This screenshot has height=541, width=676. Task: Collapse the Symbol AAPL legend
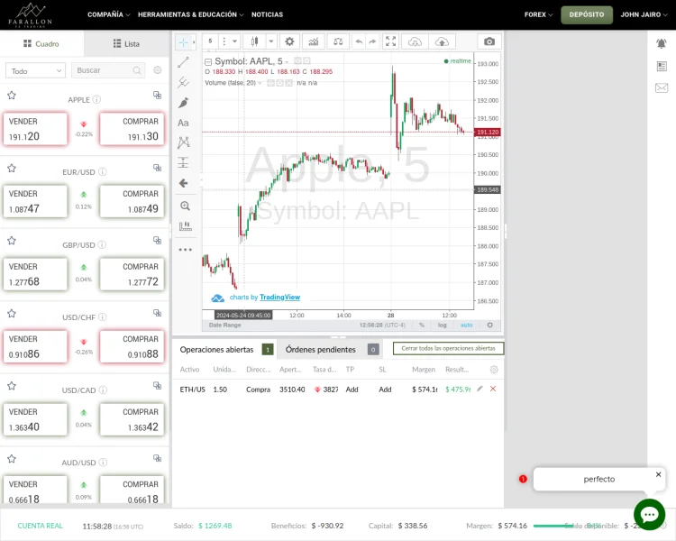pos(208,61)
